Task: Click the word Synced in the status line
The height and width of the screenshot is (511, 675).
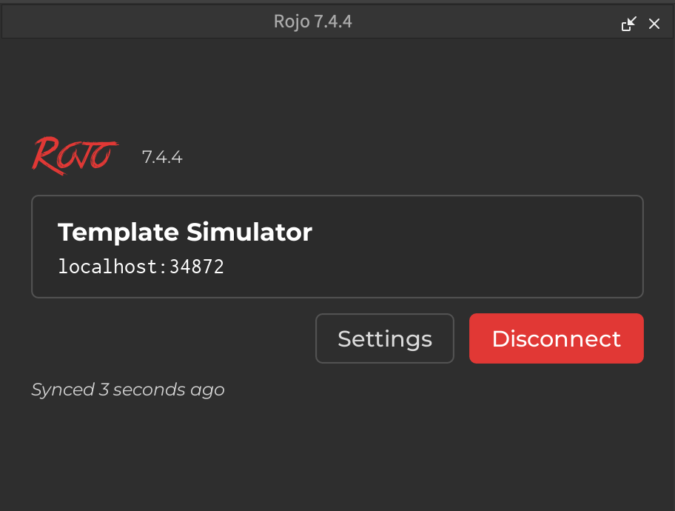Action: (63, 389)
